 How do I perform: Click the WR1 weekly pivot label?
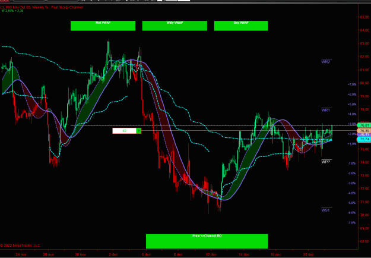tap(325, 110)
